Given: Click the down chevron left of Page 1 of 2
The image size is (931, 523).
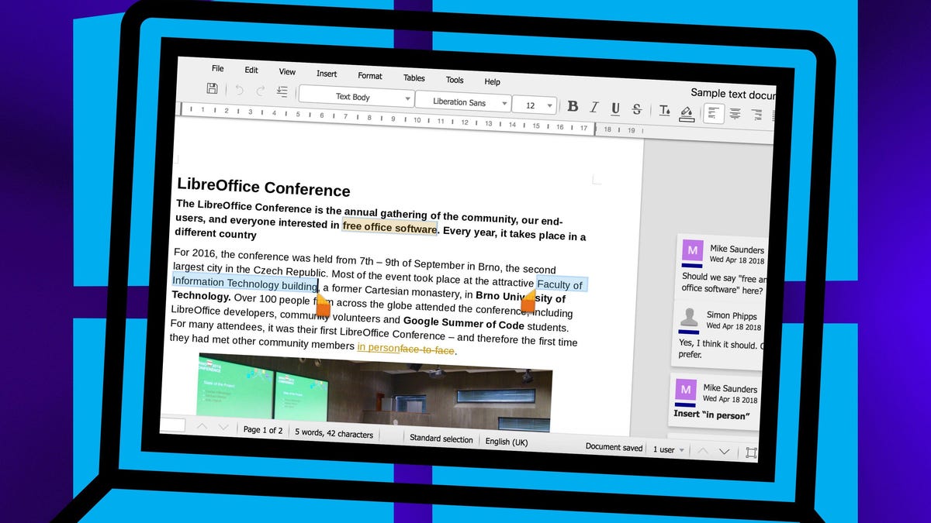Looking at the screenshot, I should pyautogui.click(x=223, y=427).
